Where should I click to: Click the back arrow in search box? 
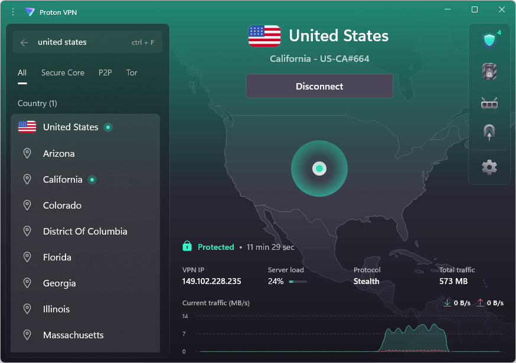[24, 42]
